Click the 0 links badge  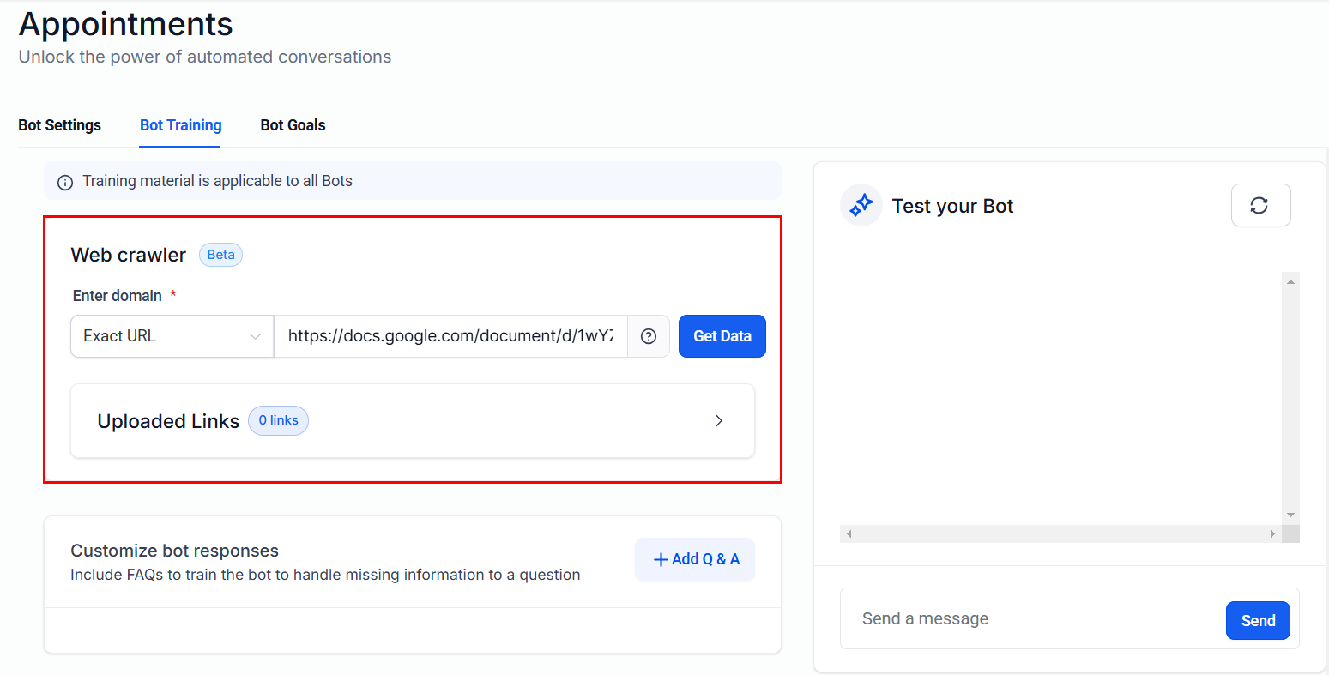278,420
